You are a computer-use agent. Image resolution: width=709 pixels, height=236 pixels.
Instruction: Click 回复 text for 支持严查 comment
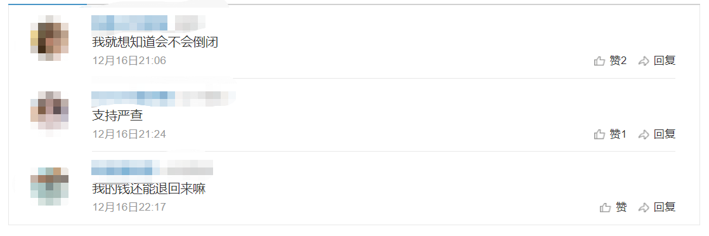click(x=665, y=134)
